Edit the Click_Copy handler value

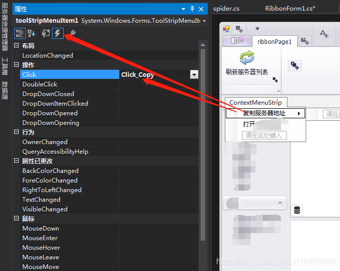click(155, 74)
